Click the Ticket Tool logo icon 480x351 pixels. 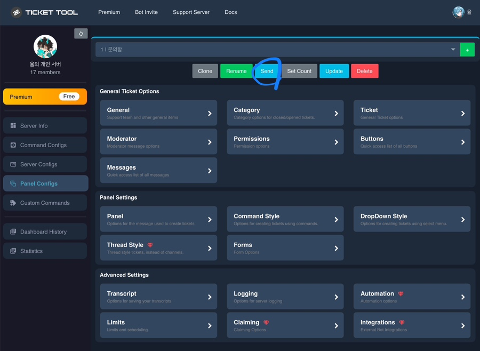(x=16, y=12)
